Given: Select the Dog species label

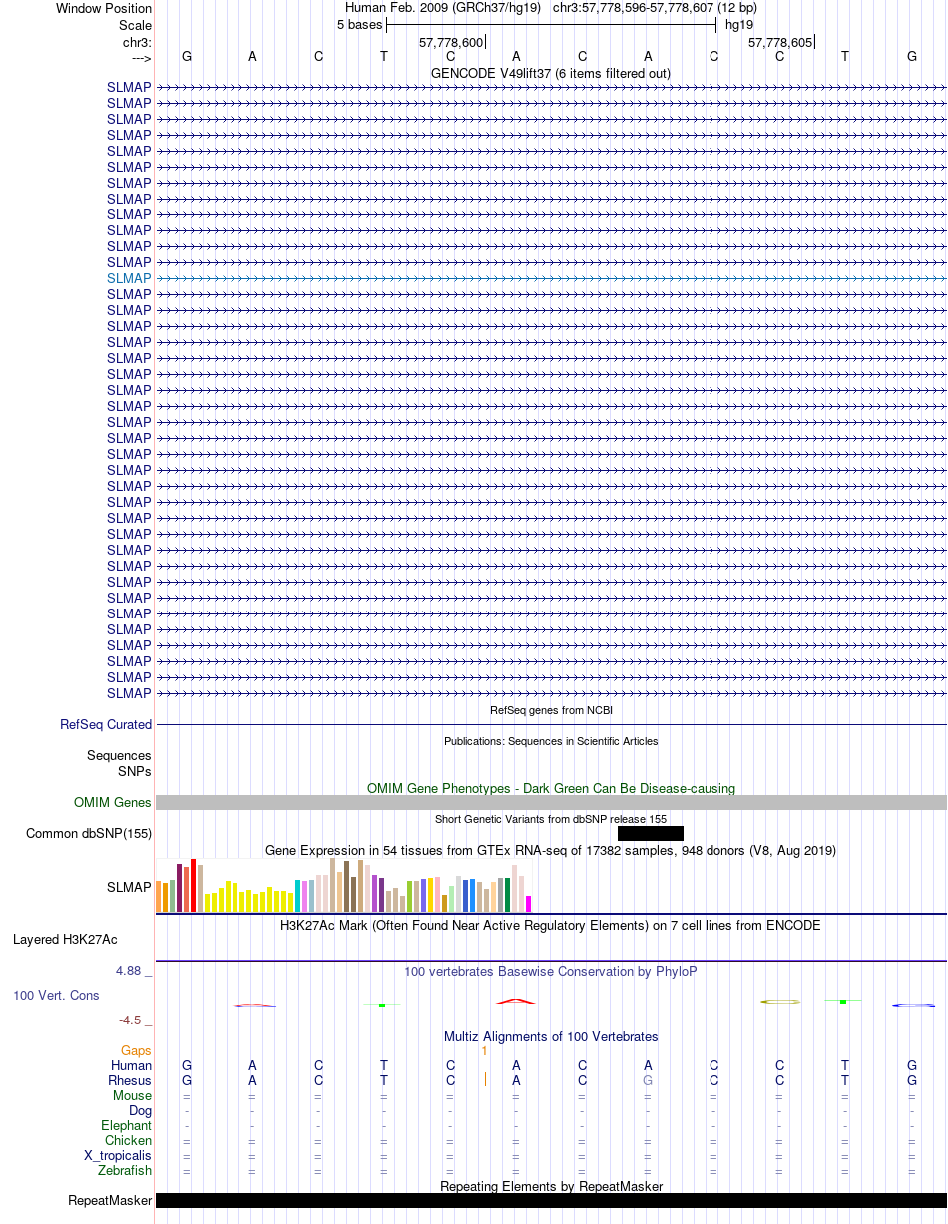Looking at the screenshot, I should [x=140, y=1111].
